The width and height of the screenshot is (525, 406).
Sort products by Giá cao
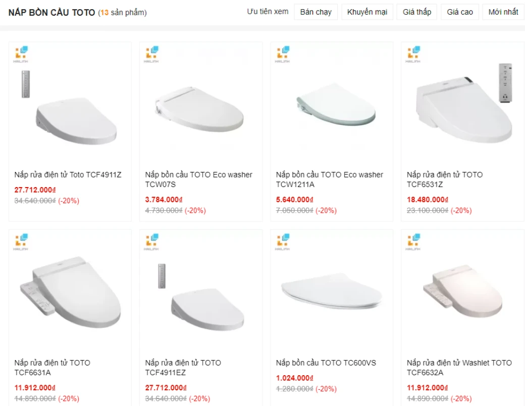point(460,12)
